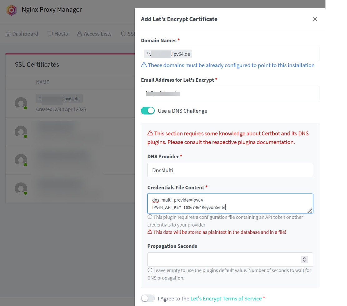
Task: Click the Access Lists lock icon
Action: click(80, 34)
